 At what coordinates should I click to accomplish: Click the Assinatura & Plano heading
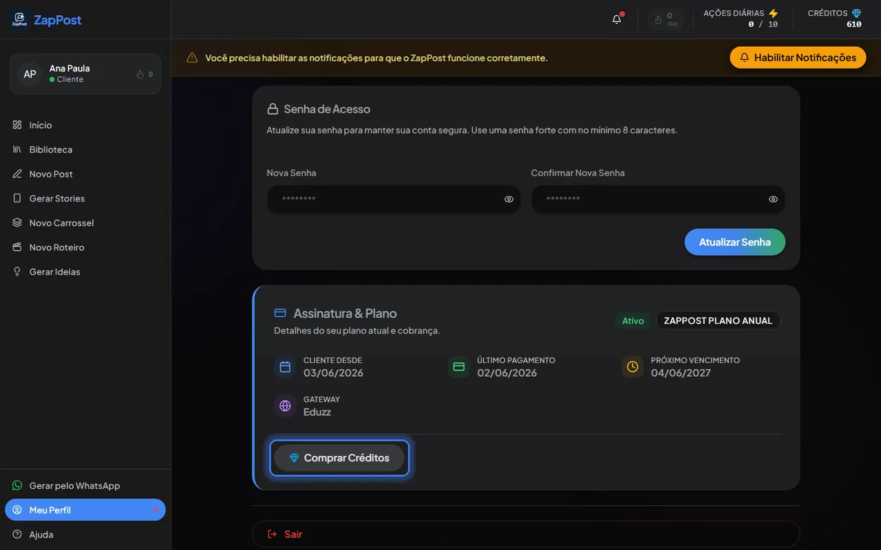346,313
